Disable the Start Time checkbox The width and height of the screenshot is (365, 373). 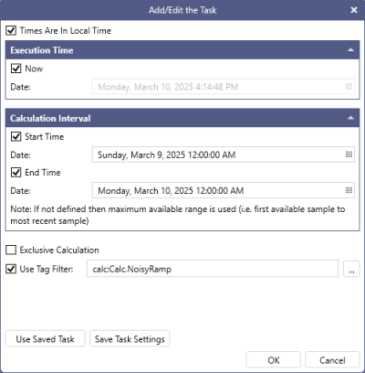tap(16, 136)
